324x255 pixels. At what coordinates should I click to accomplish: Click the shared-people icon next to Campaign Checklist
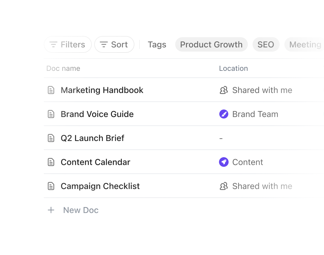[x=224, y=186]
